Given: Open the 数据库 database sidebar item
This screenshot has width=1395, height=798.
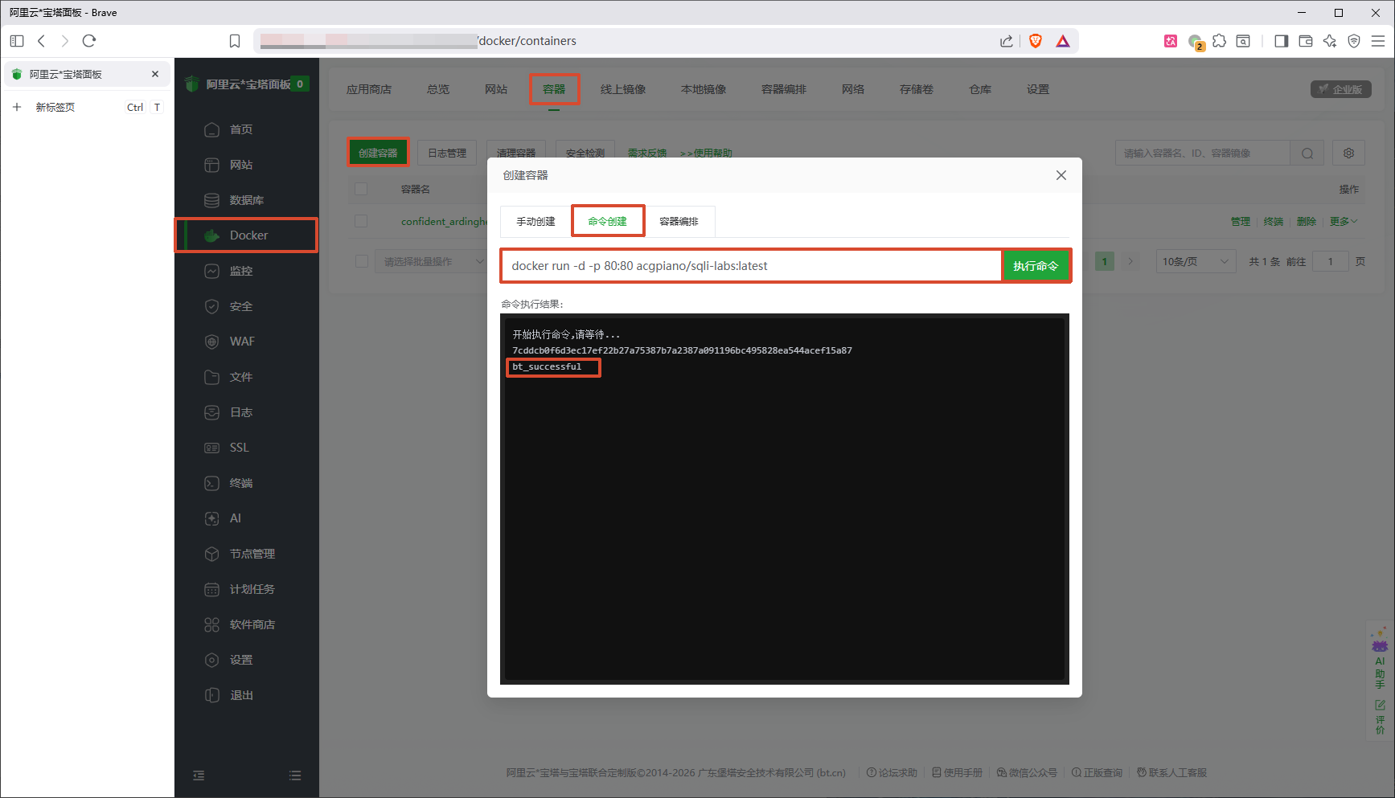Looking at the screenshot, I should [246, 200].
